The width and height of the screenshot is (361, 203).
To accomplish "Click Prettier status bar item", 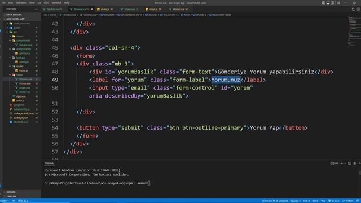I will [348, 201].
